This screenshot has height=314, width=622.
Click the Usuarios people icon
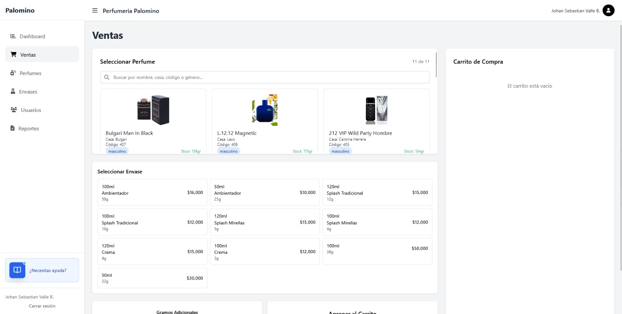[14, 109]
